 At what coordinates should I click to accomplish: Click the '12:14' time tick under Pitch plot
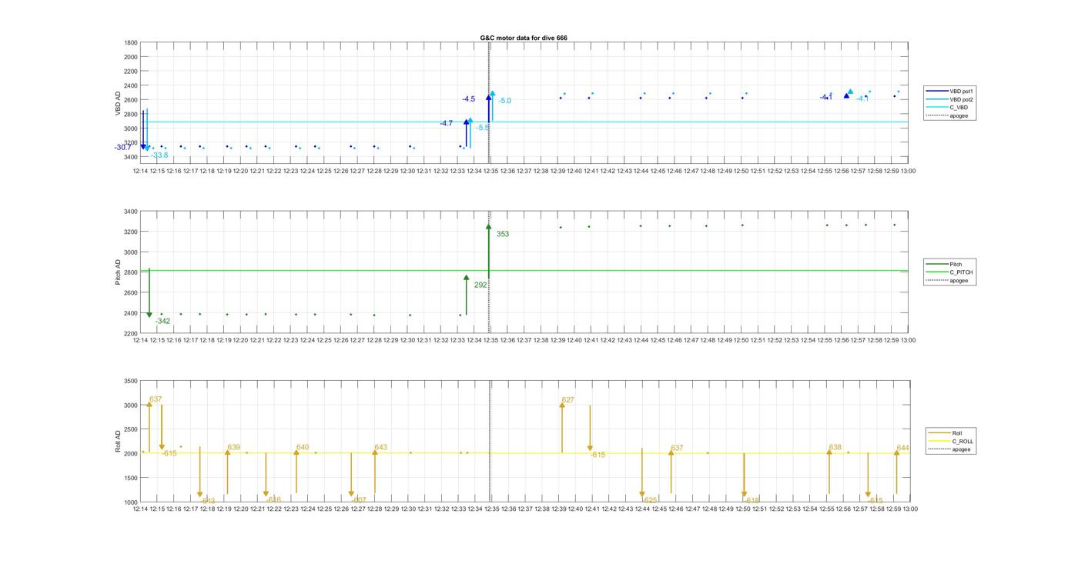coord(139,339)
